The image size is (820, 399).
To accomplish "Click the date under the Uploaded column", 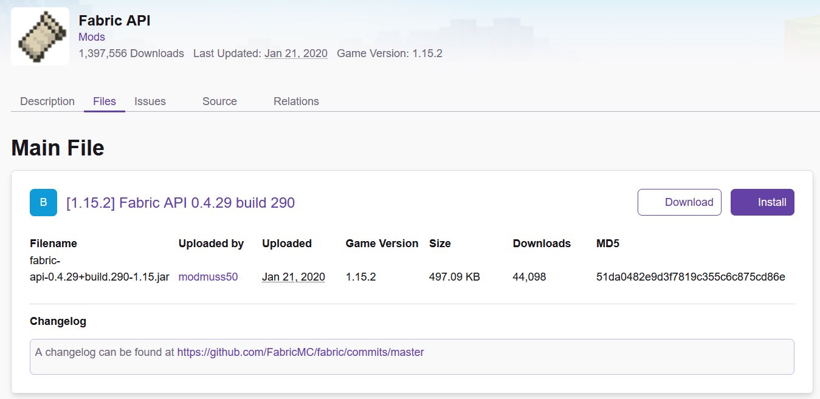I will (293, 277).
